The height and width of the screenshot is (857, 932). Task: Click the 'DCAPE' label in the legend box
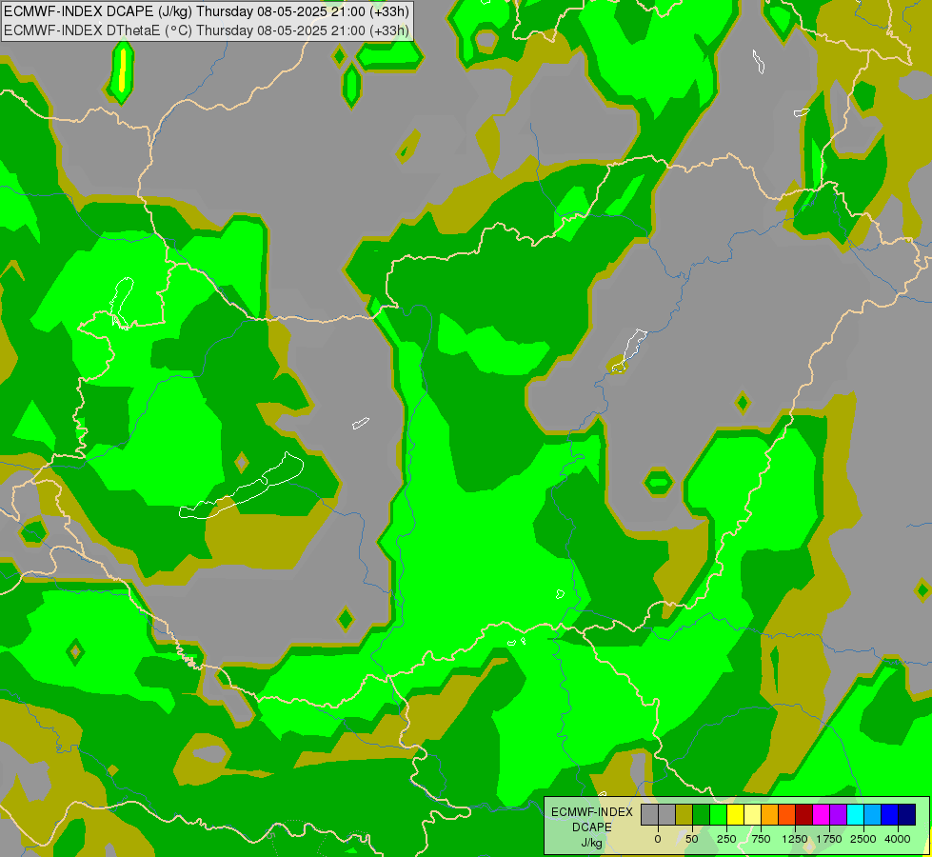point(592,827)
